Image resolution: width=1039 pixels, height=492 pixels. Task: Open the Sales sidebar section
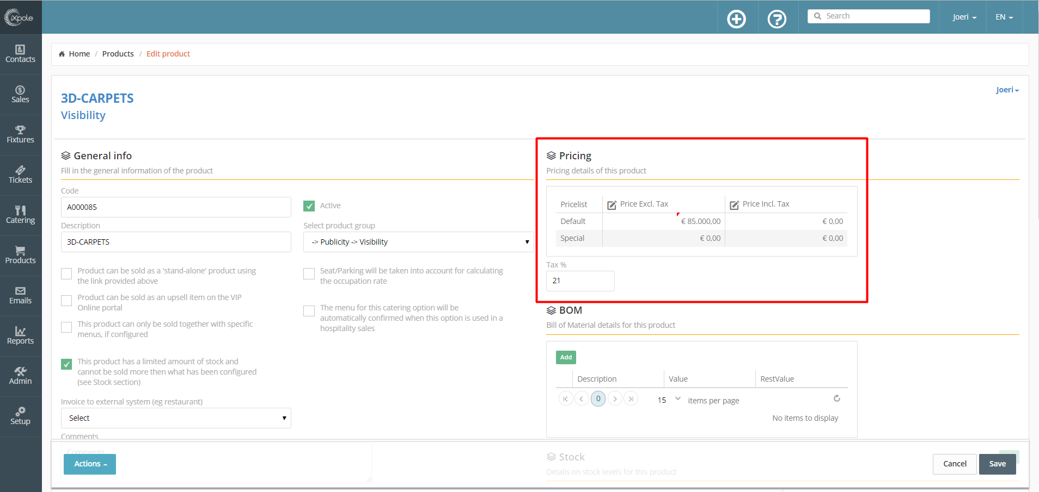pyautogui.click(x=21, y=95)
